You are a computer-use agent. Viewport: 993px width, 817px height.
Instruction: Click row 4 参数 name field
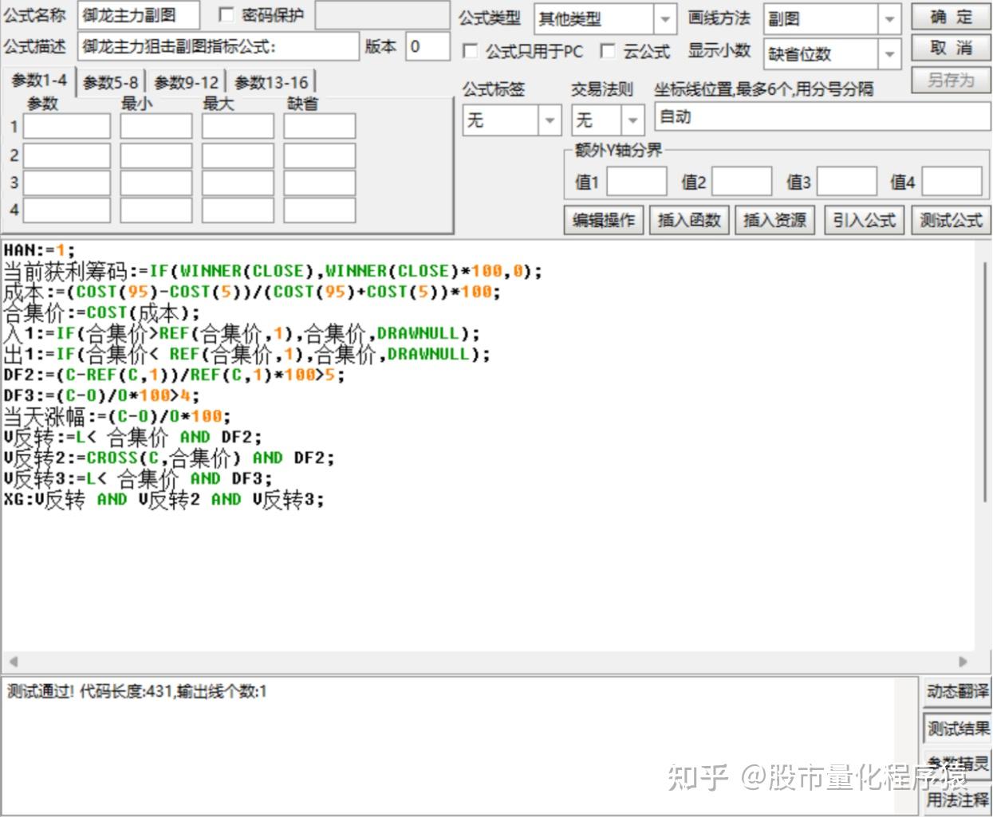[x=67, y=210]
